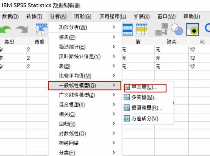Click the gray Redo arrow icon
The image size is (210, 156).
point(22,29)
